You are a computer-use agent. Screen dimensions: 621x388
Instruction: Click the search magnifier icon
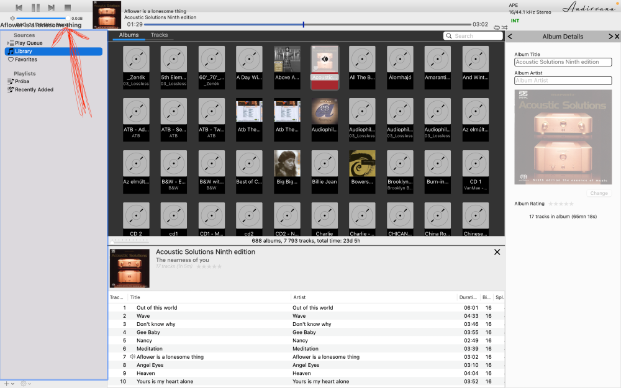coord(449,36)
